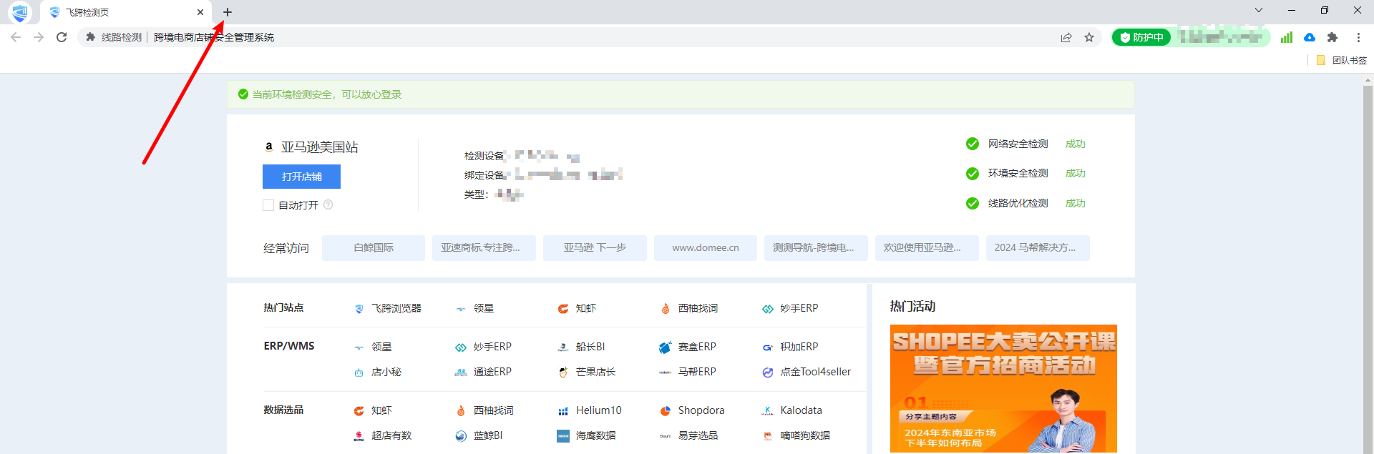Open the 白鲸国际 frequent site
This screenshot has height=454, width=1374.
point(374,248)
